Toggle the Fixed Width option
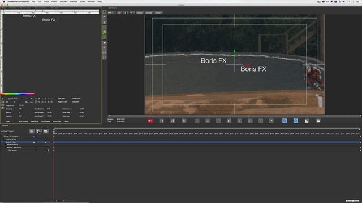Image resolution: width=362 pixels, height=203 pixels. [76, 98]
